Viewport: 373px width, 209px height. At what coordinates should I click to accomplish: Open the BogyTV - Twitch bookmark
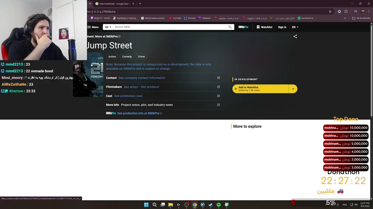coord(100,18)
